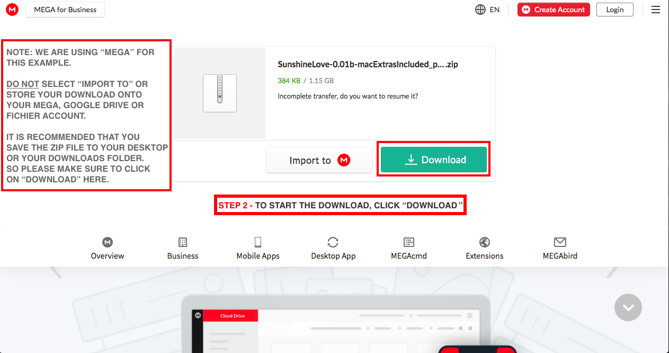Click the zip file thumbnail preview
This screenshot has height=353, width=669.
pyautogui.click(x=220, y=93)
